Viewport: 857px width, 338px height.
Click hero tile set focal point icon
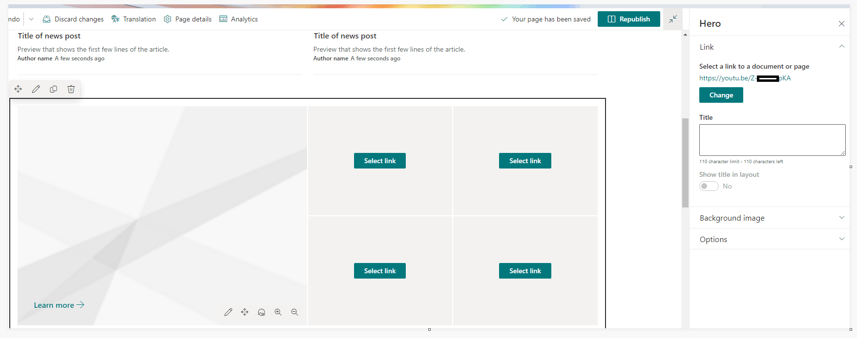click(x=261, y=312)
